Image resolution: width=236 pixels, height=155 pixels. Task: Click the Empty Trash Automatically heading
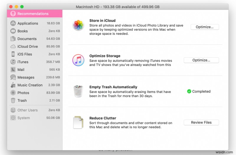coord(113,87)
